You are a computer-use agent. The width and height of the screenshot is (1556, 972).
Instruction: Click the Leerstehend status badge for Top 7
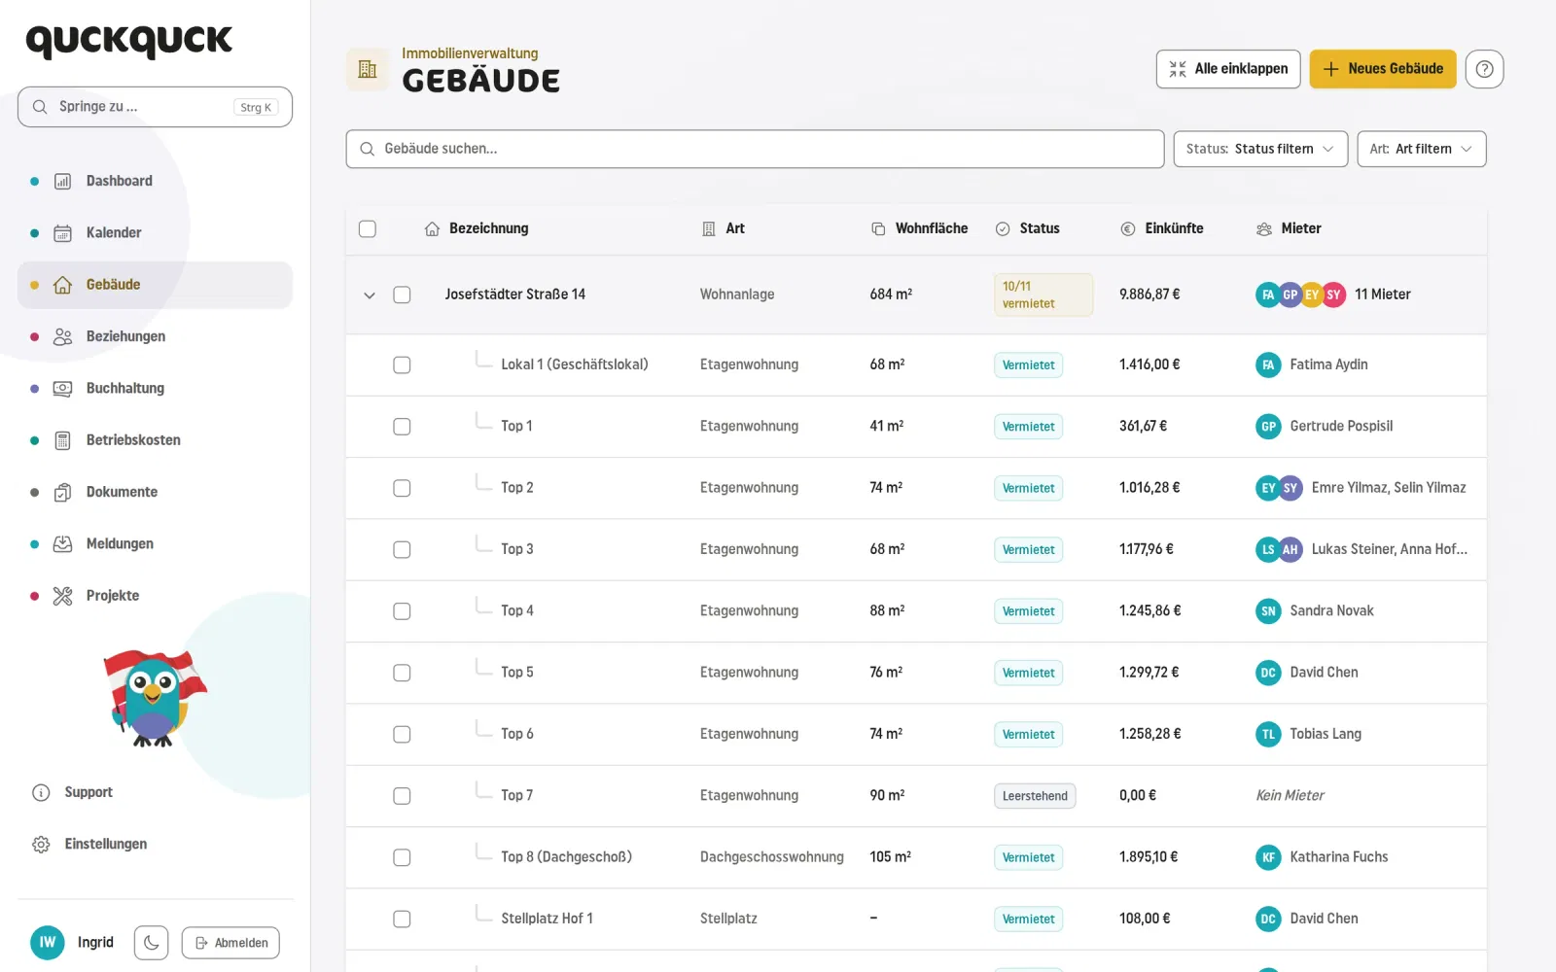click(x=1035, y=796)
